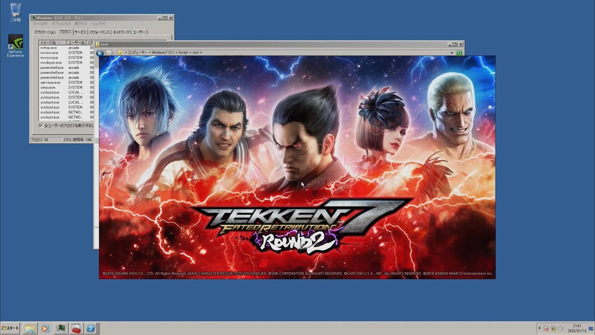Open the GeForce Experience desktop shortcut
The height and width of the screenshot is (335, 595).
(x=15, y=46)
